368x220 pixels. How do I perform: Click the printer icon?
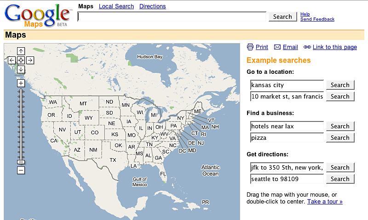pos(250,47)
